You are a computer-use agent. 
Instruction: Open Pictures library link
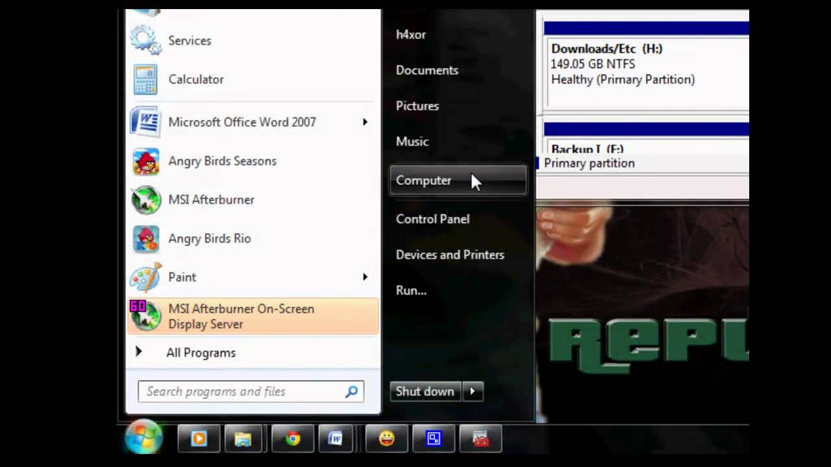tap(417, 106)
